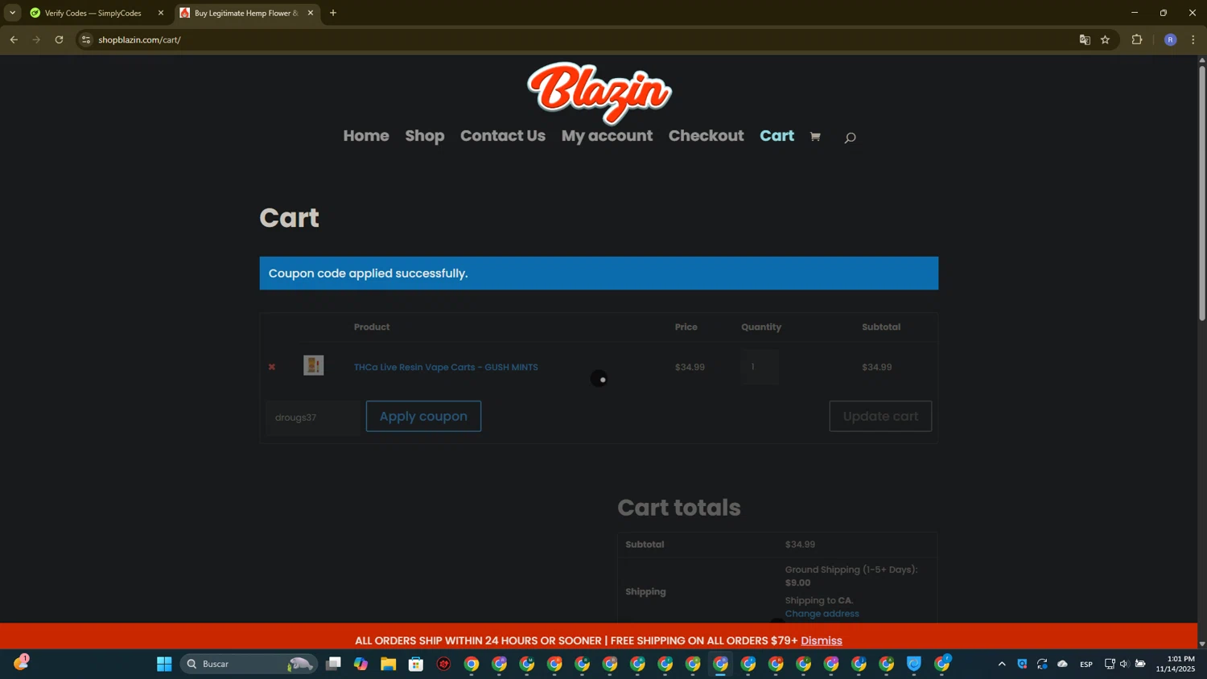Open the Windows Start menu
Screen dimensions: 1207x679
[164, 664]
